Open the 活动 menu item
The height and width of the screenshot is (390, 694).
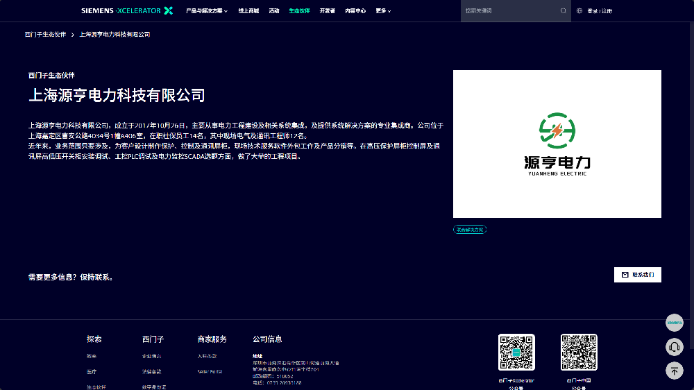[x=274, y=10]
